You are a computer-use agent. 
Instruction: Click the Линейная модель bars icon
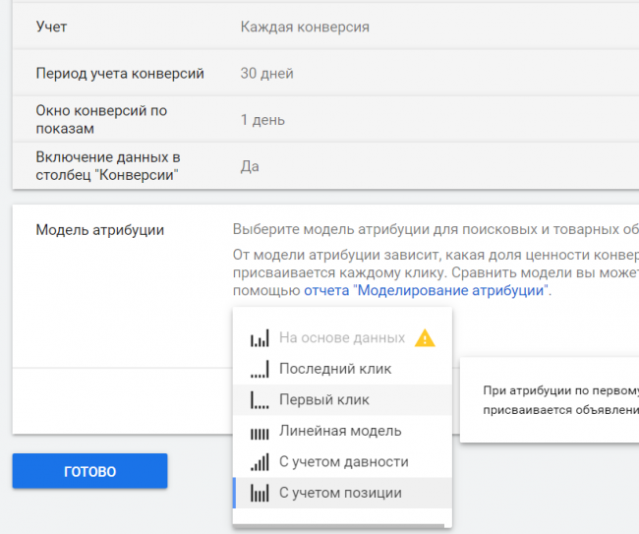(x=260, y=432)
